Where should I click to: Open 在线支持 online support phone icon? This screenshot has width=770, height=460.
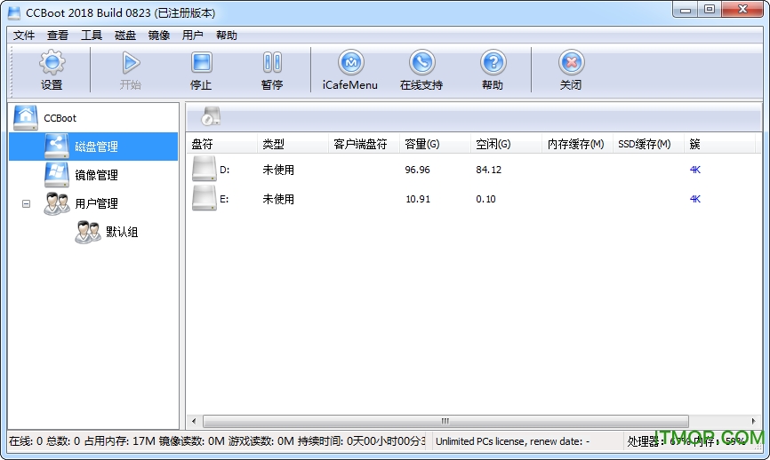click(x=421, y=62)
